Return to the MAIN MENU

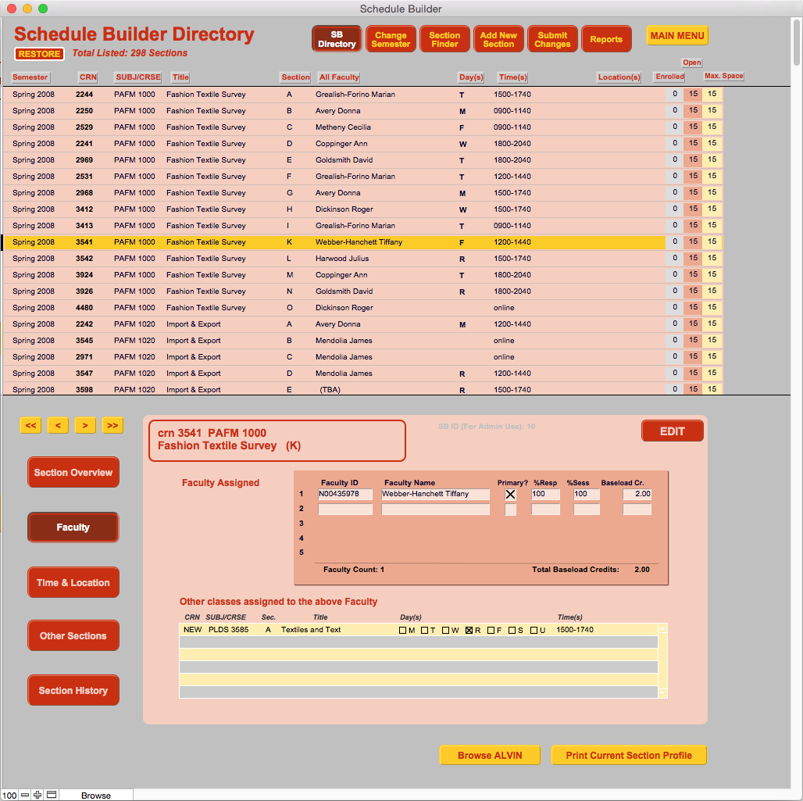[677, 36]
